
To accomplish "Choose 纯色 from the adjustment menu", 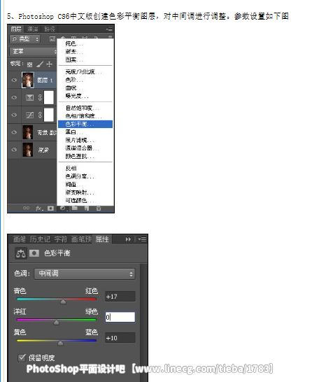I will coord(85,43).
